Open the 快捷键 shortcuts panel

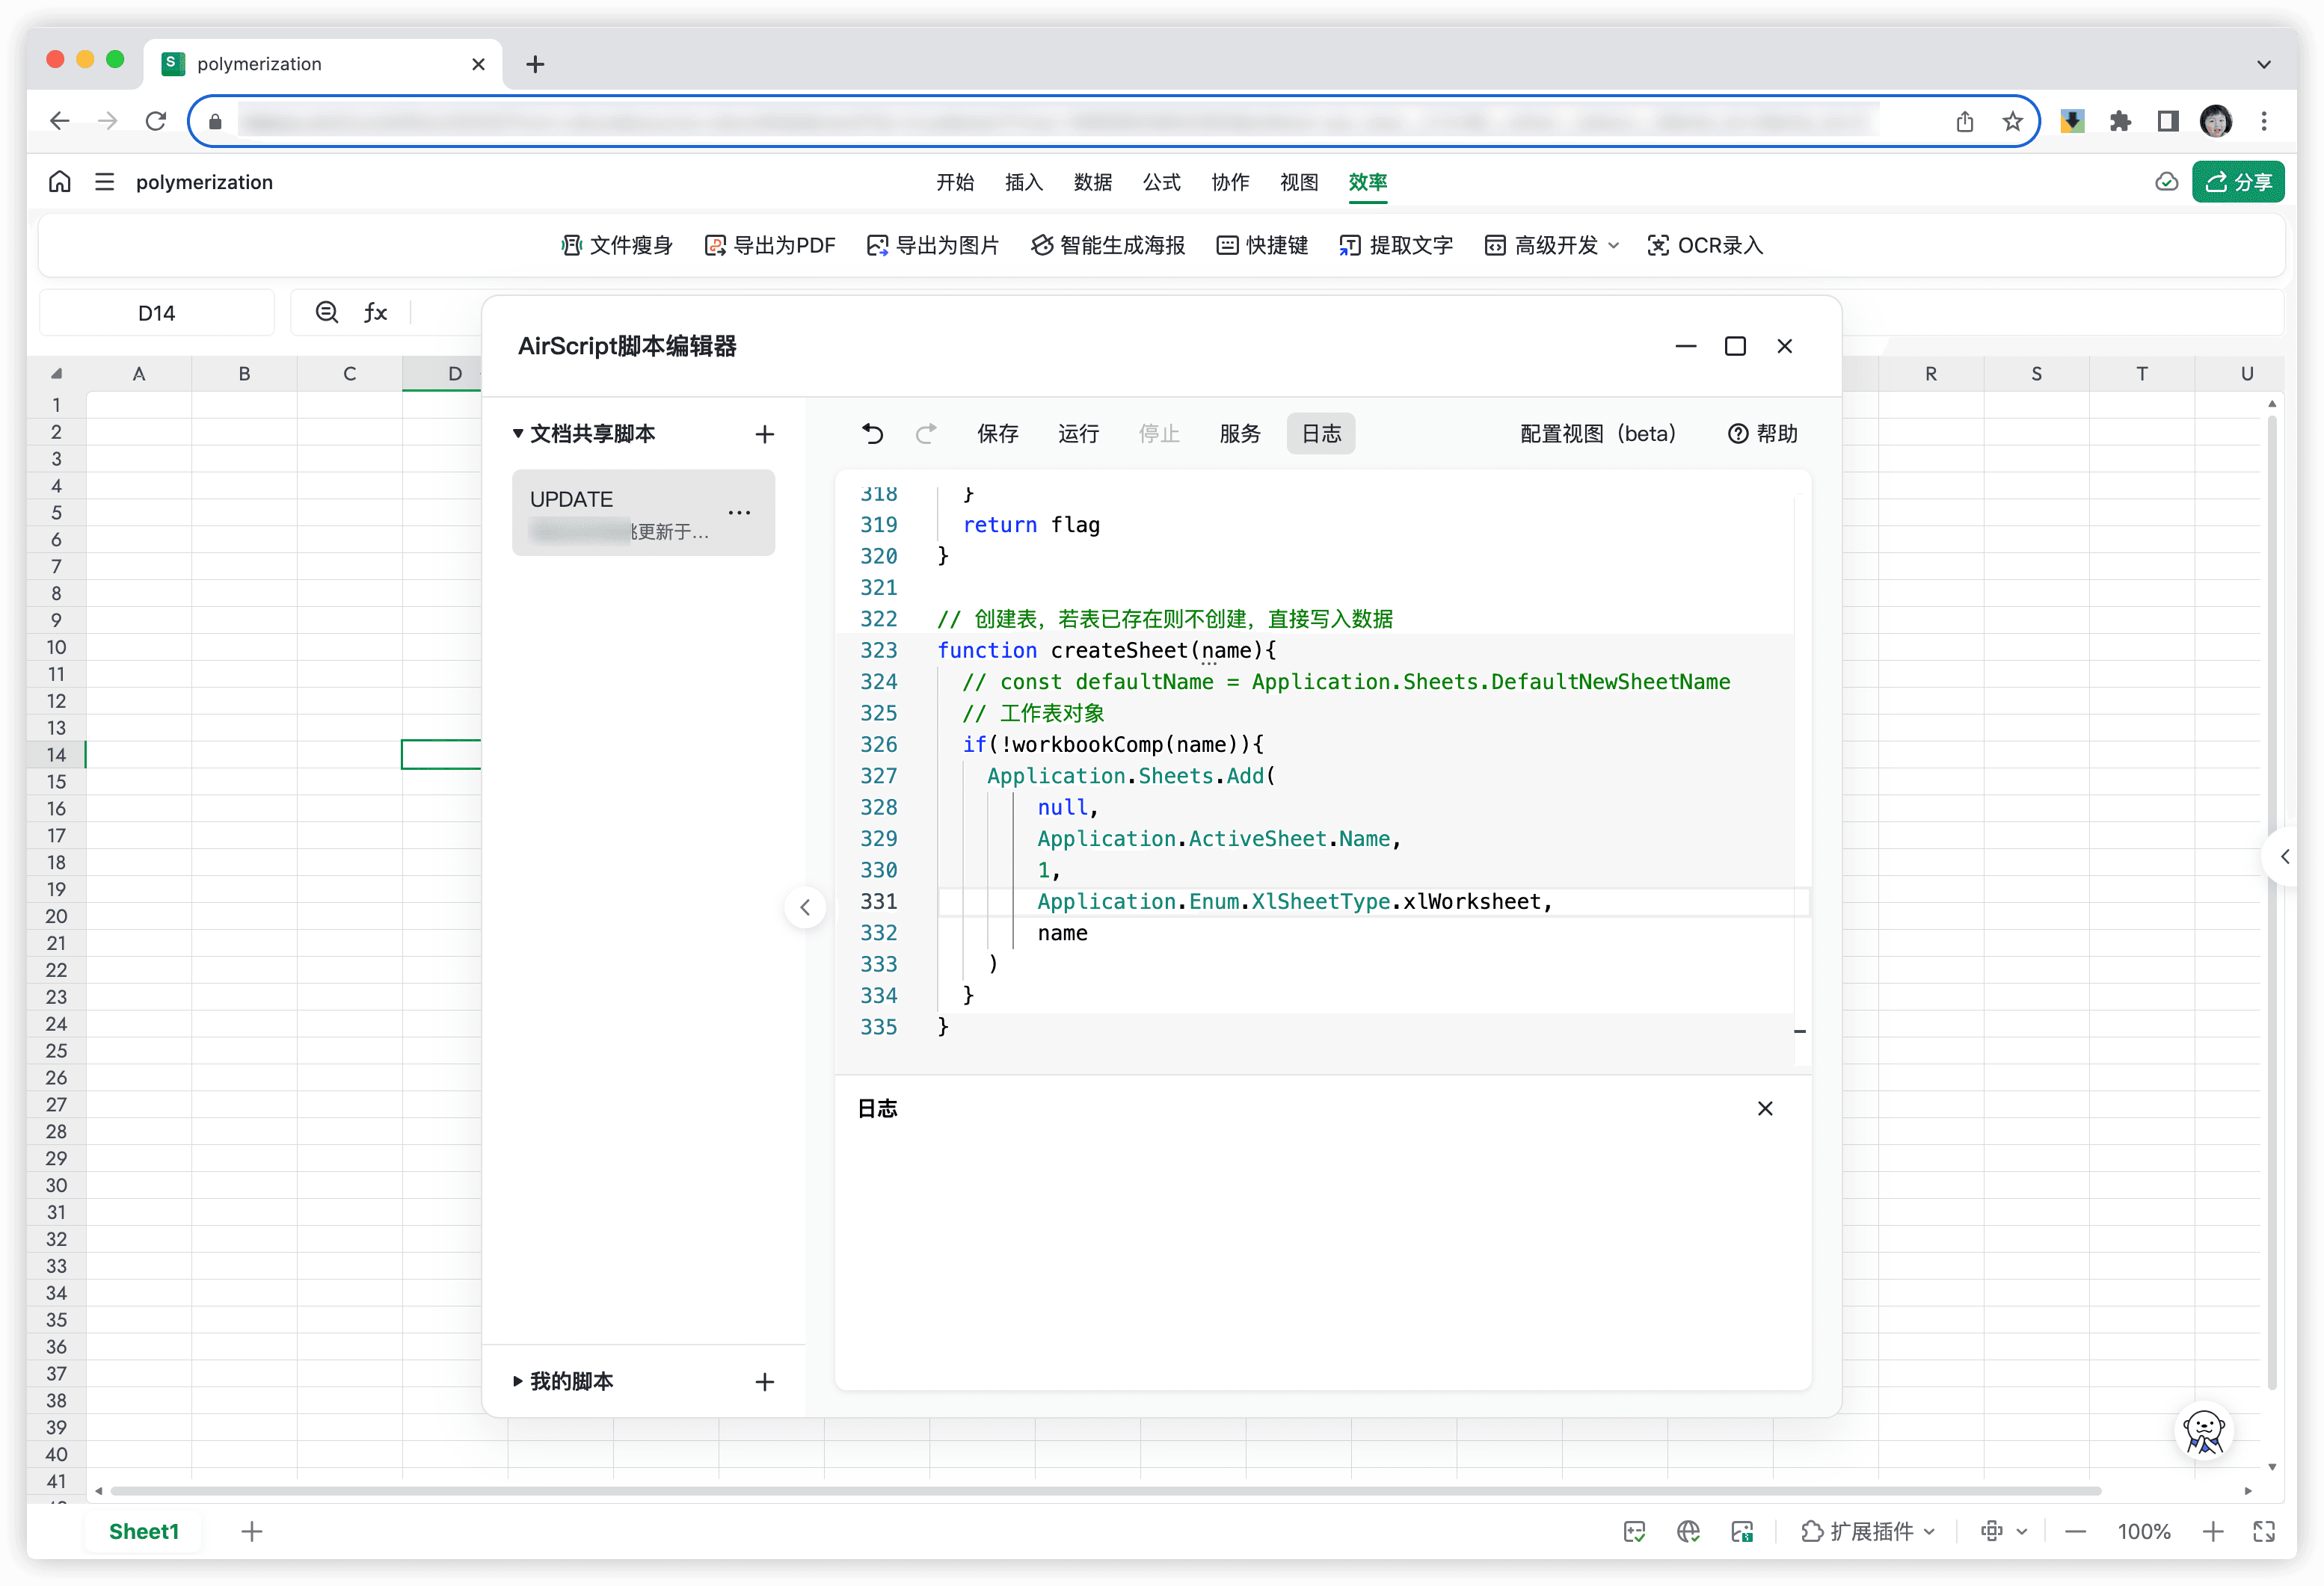pos(1261,245)
